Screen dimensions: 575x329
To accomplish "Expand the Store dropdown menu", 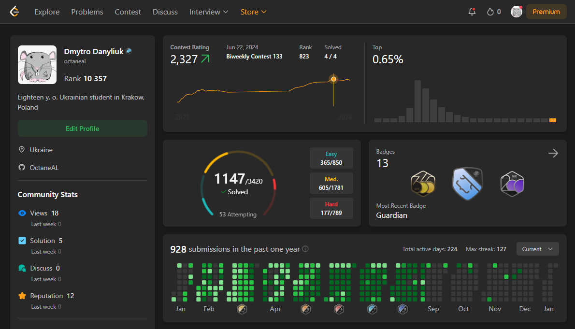I will (x=253, y=12).
